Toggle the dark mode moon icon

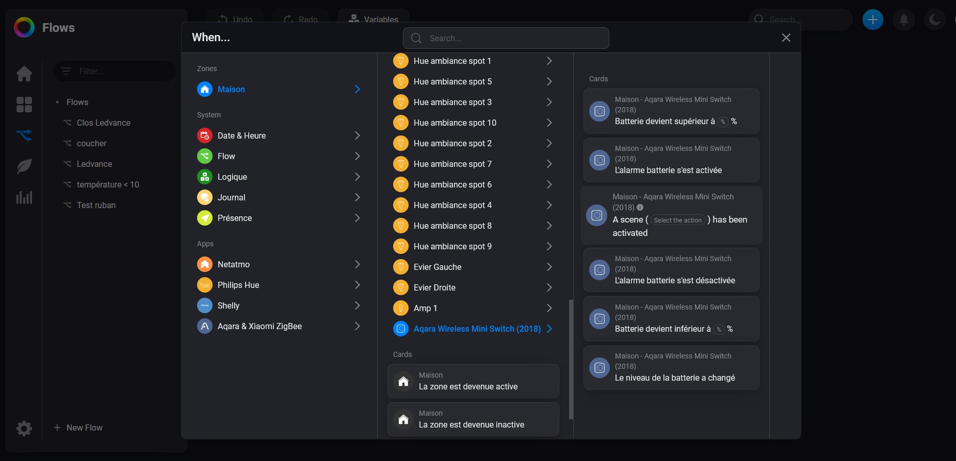(x=935, y=20)
